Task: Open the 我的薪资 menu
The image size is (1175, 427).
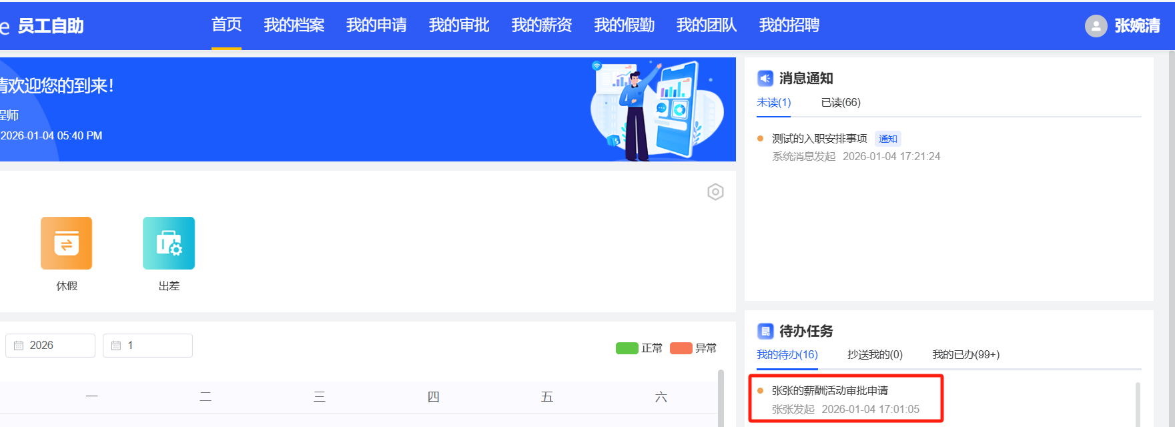Action: [x=542, y=25]
